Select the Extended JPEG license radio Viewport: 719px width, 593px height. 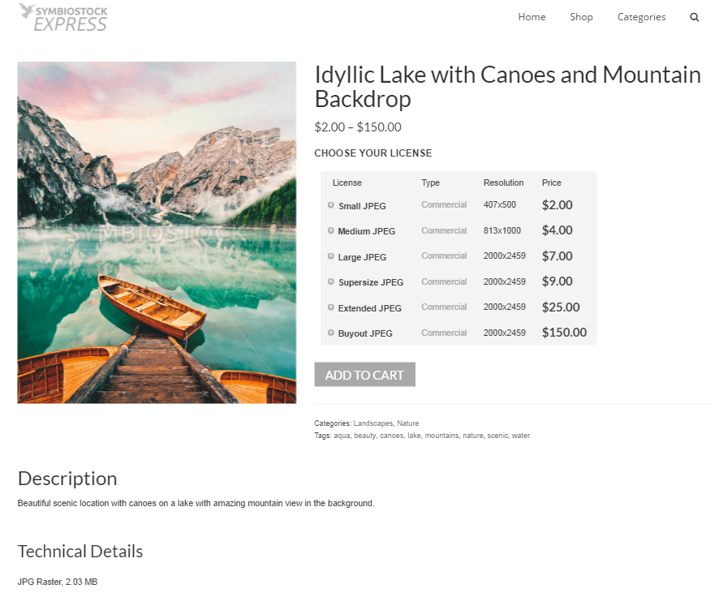pos(330,307)
